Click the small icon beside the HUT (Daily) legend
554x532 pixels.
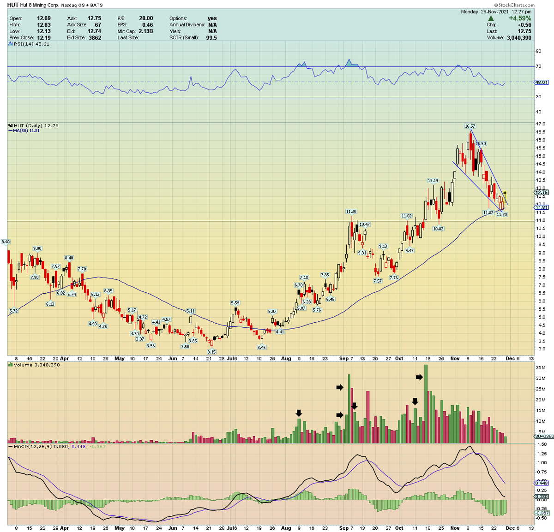click(x=10, y=125)
